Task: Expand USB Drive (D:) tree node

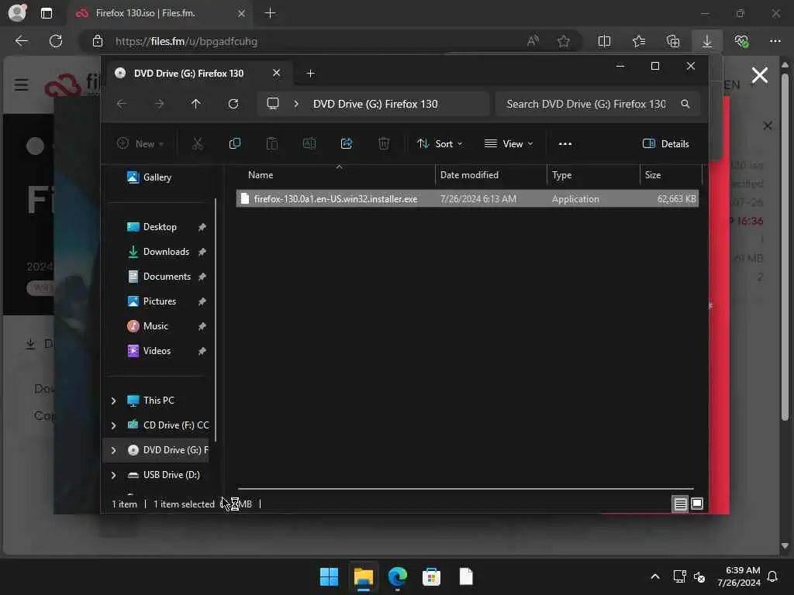Action: (113, 475)
